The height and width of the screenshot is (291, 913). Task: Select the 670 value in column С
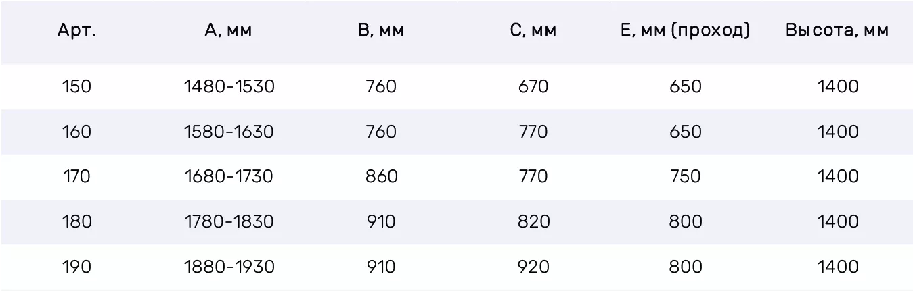tap(533, 87)
